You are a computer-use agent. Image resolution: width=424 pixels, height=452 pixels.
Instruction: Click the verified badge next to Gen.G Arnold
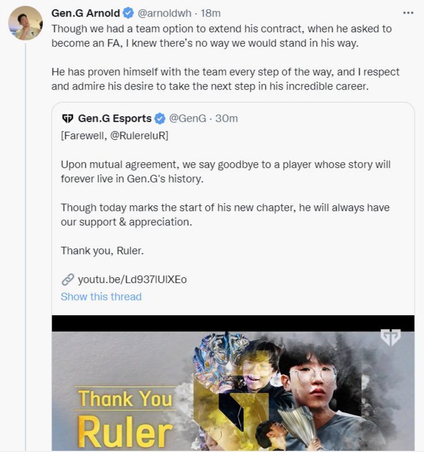128,13
